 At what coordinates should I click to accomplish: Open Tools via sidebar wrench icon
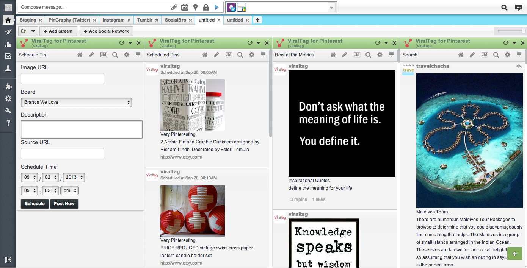click(x=8, y=111)
